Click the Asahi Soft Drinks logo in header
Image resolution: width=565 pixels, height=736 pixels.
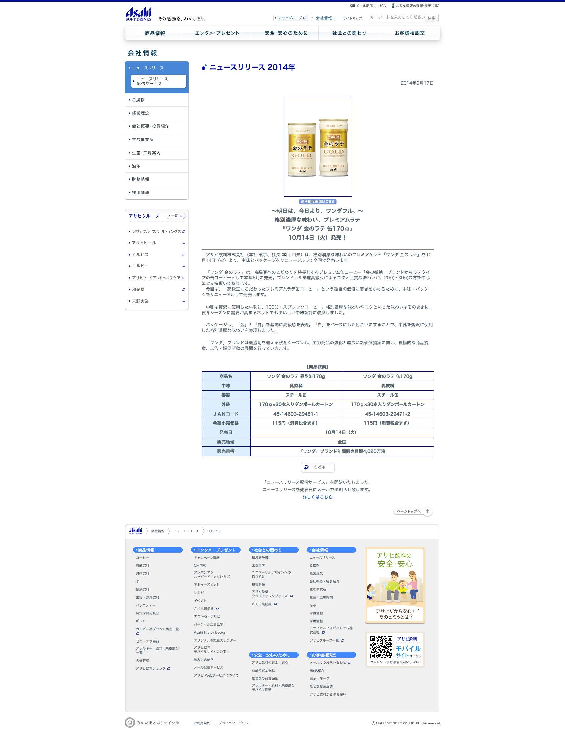click(x=138, y=14)
